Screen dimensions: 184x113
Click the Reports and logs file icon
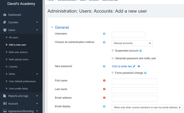[x=5, y=96]
